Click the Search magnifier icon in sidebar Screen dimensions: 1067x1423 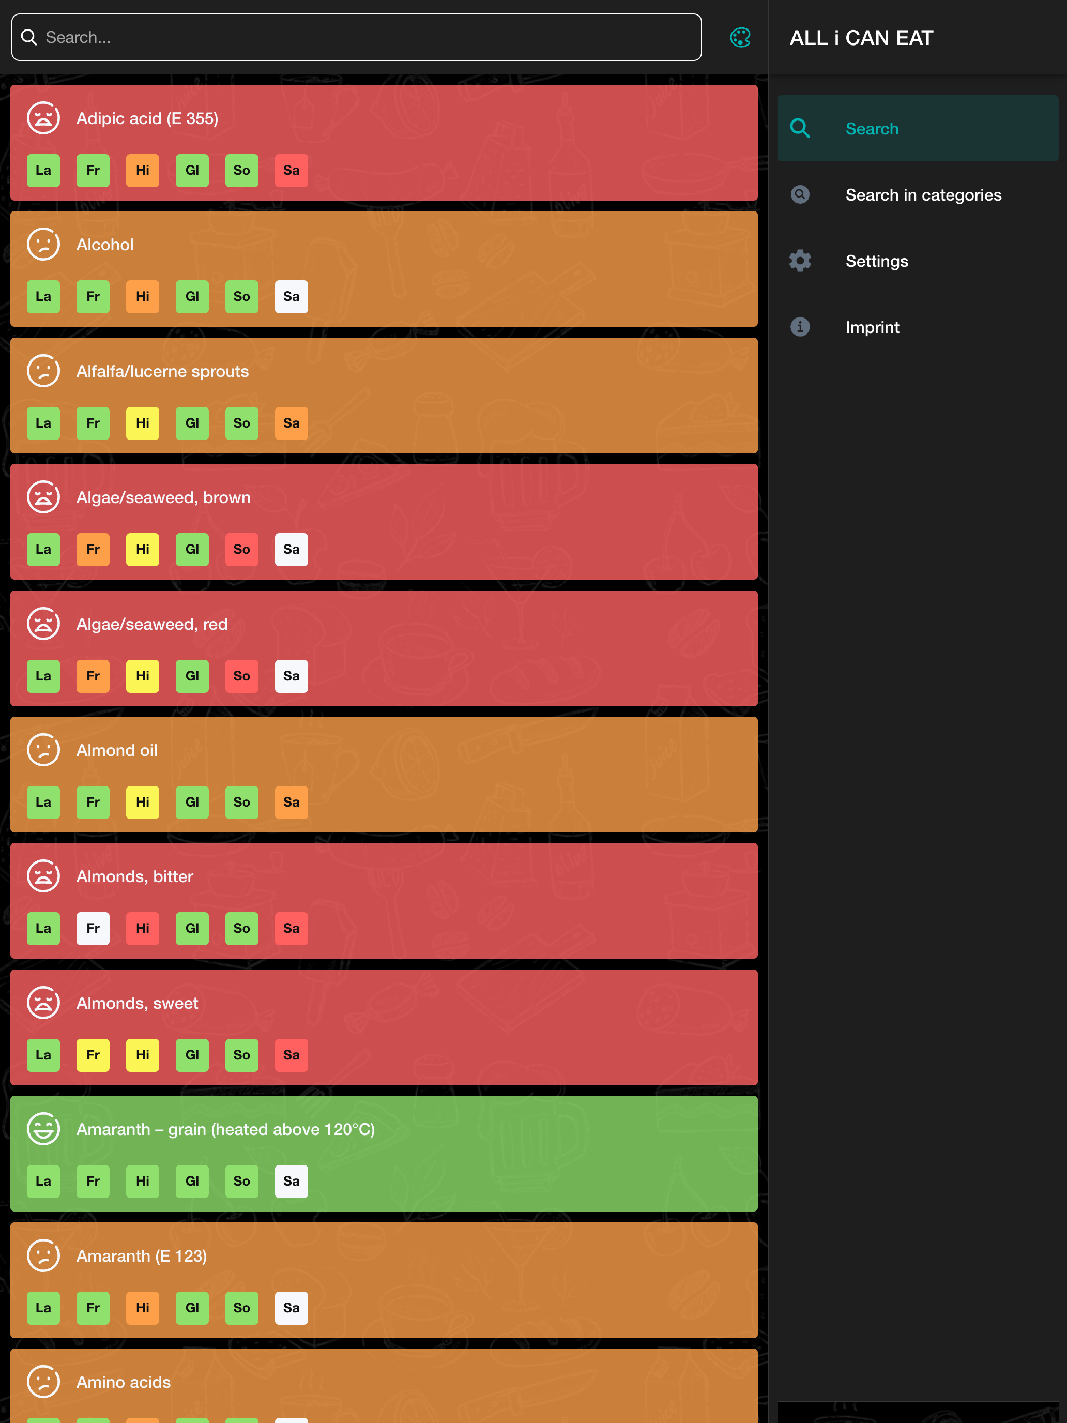click(799, 129)
